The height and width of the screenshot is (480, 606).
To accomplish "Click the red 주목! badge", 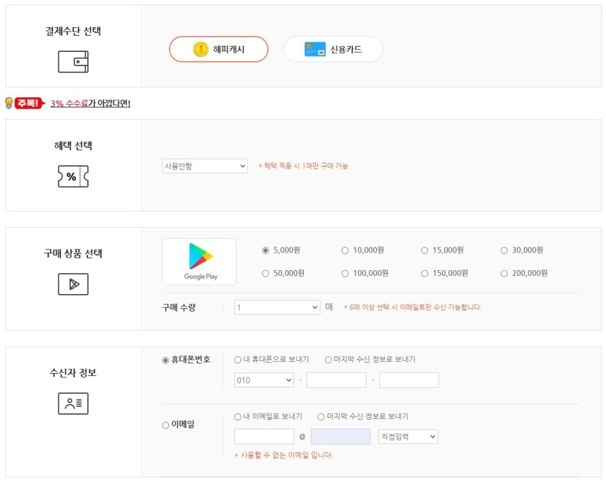I will click(x=29, y=103).
